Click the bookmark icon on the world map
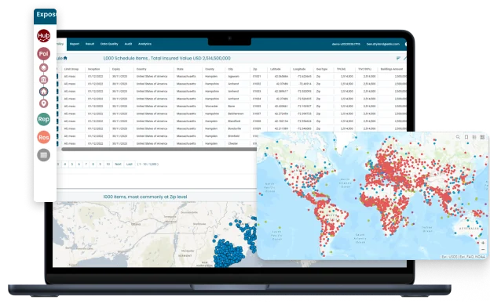 coord(466,137)
